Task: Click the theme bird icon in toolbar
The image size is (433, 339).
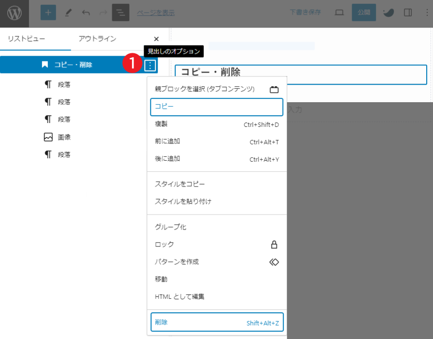Action: click(388, 13)
